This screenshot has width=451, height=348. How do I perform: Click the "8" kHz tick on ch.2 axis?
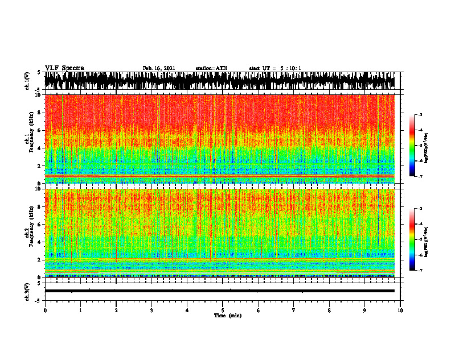39,207
